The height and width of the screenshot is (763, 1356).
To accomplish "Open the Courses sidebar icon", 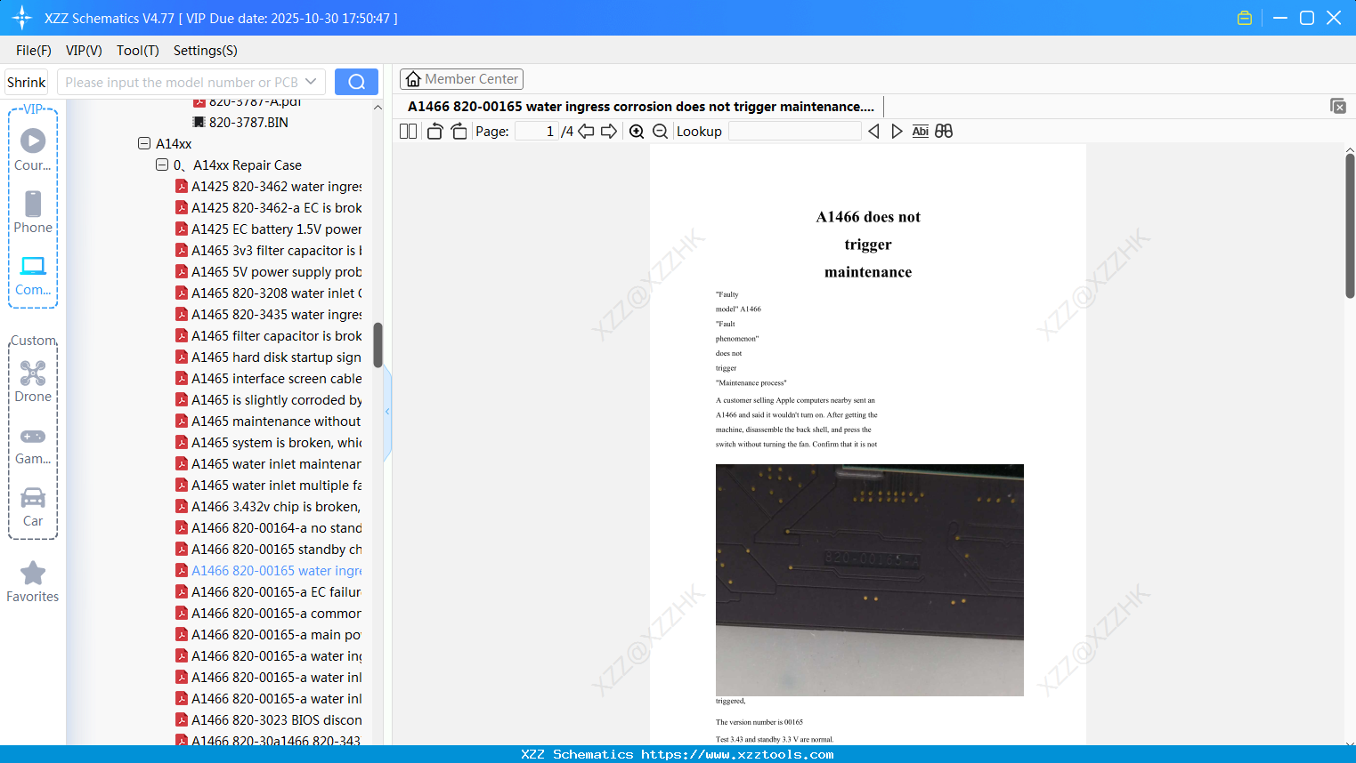I will 33,149.
